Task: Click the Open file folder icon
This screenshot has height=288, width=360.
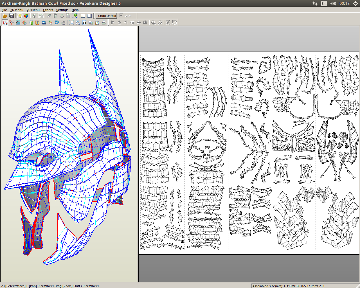Action: (x=5, y=16)
